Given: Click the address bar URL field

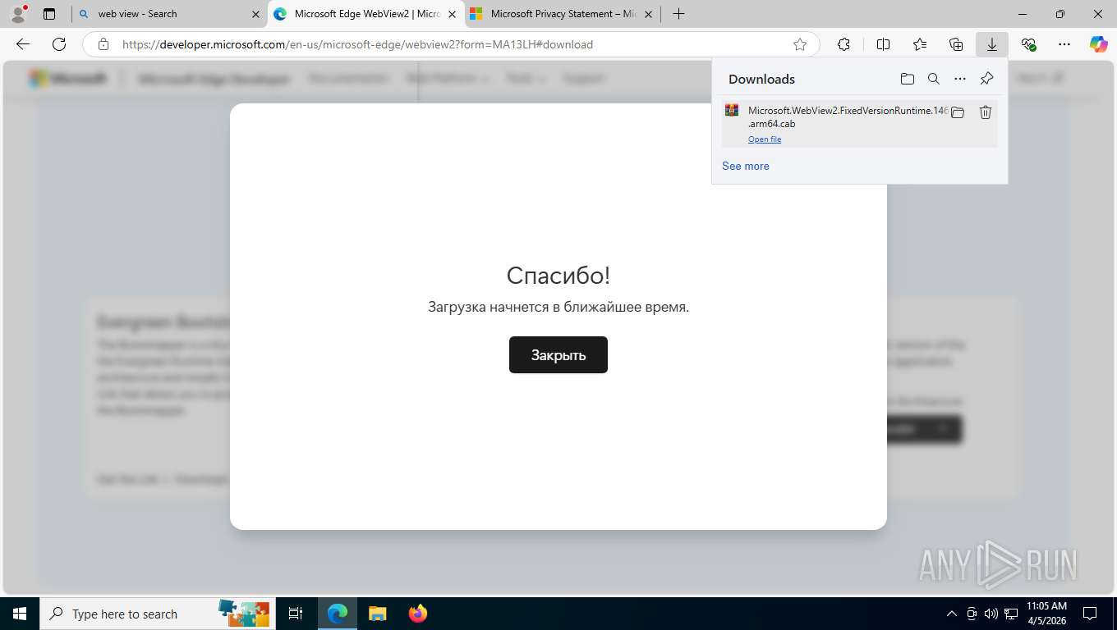Looking at the screenshot, I should click(452, 44).
